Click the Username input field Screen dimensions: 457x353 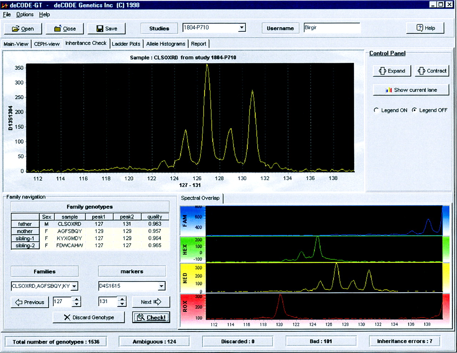point(331,28)
